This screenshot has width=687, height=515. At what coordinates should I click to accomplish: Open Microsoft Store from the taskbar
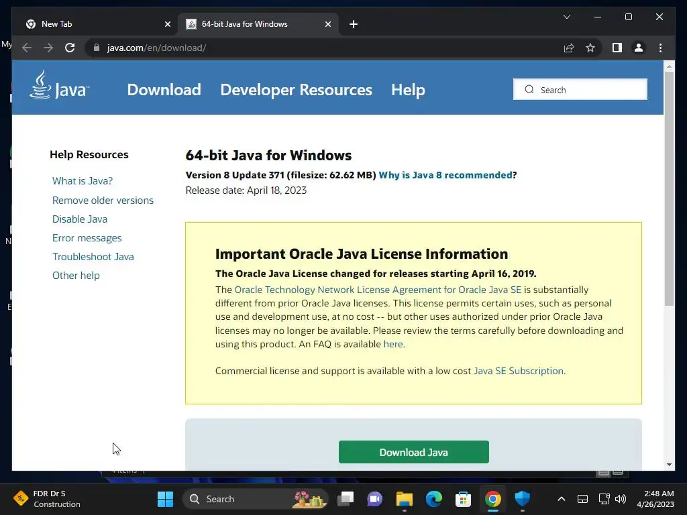(x=463, y=499)
